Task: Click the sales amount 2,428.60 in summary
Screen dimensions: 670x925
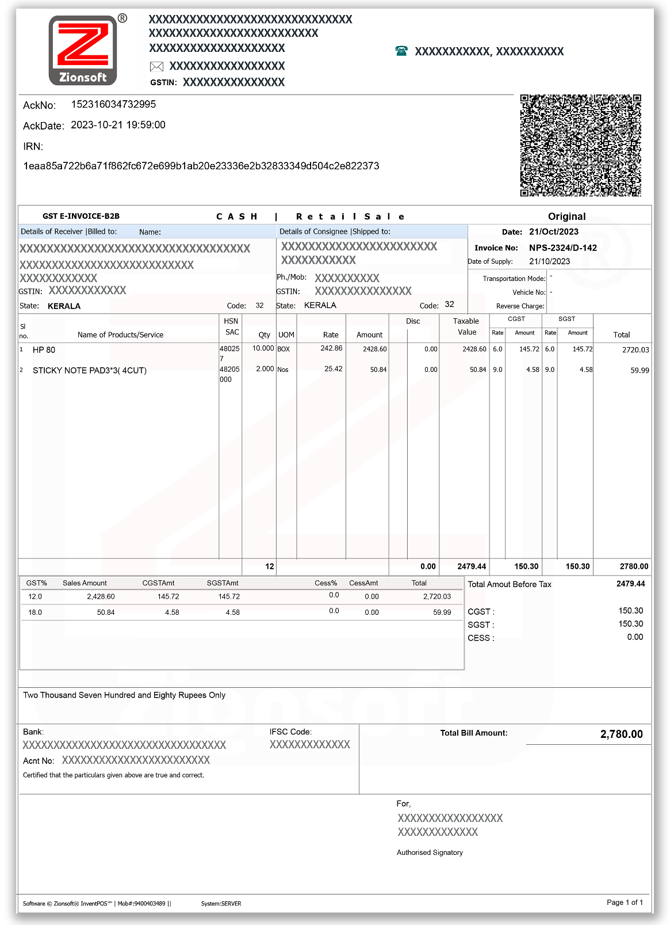Action: (x=101, y=597)
